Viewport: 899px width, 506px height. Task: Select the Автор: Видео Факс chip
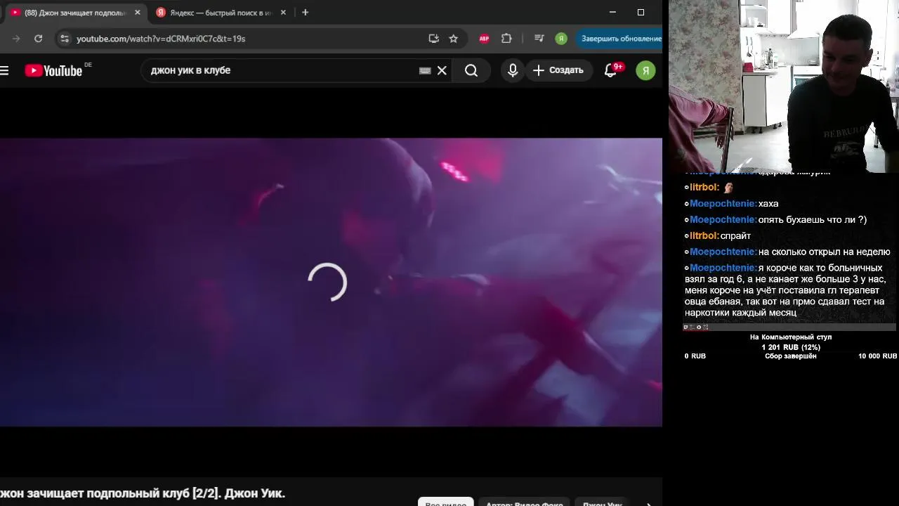(x=524, y=503)
